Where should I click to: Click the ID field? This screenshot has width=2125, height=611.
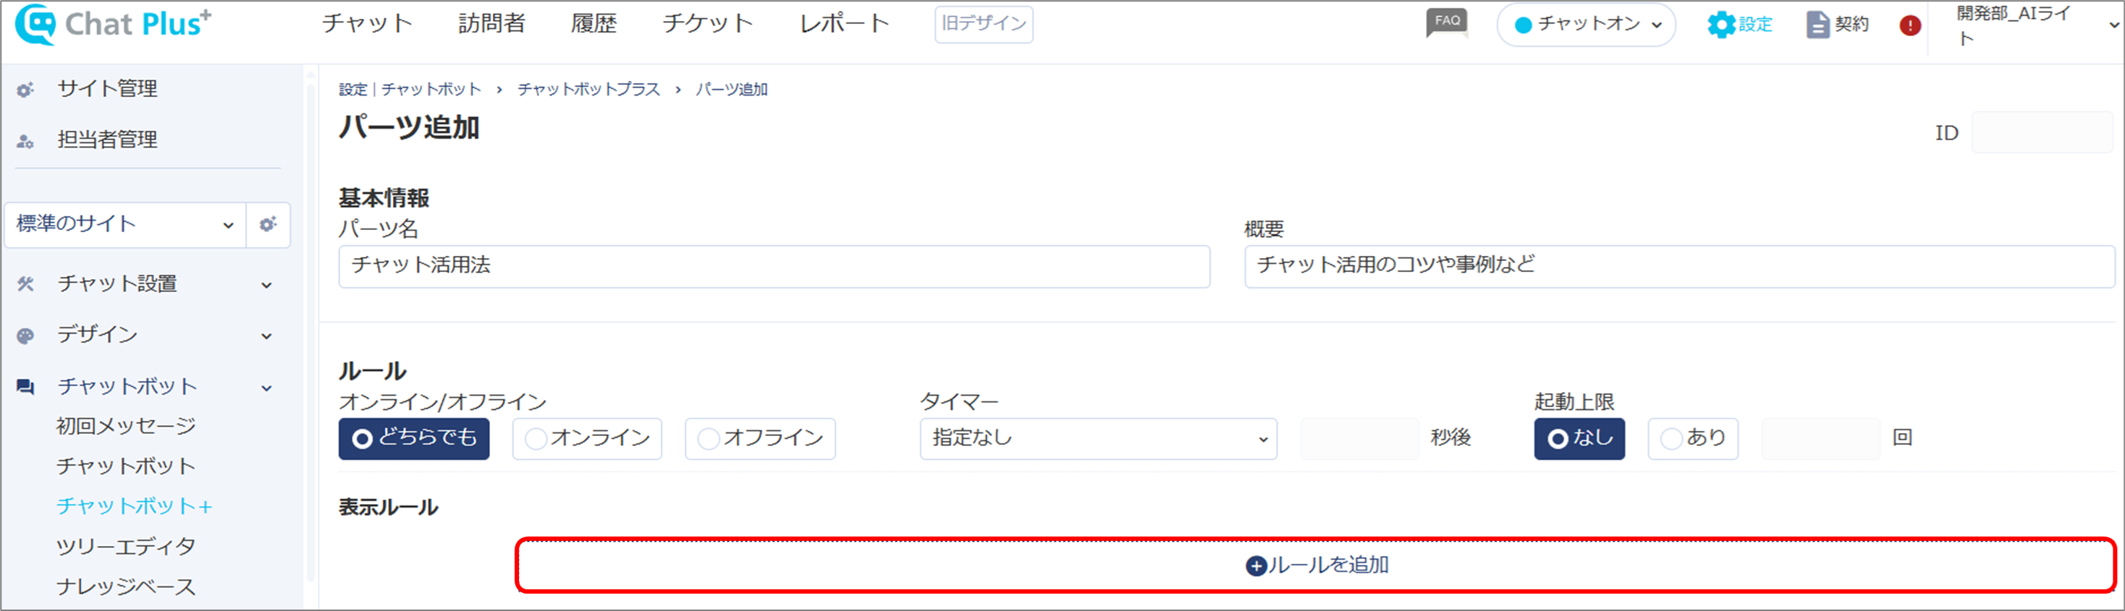point(2042,132)
